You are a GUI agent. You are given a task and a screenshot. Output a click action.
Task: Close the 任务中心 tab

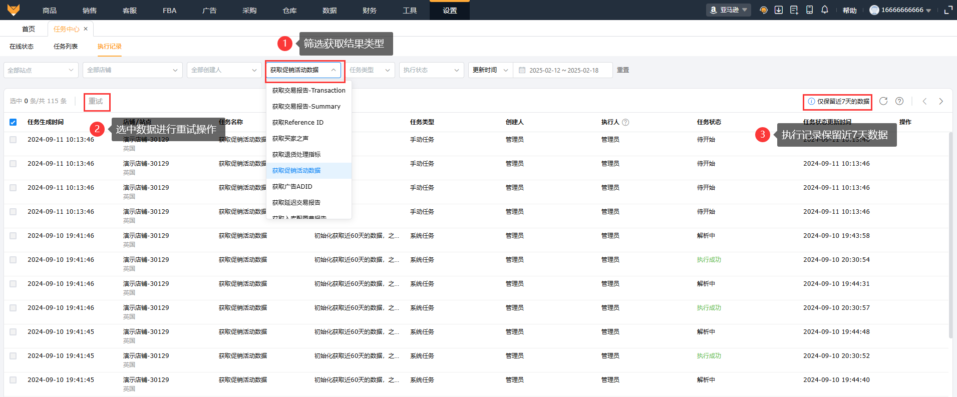tap(86, 29)
